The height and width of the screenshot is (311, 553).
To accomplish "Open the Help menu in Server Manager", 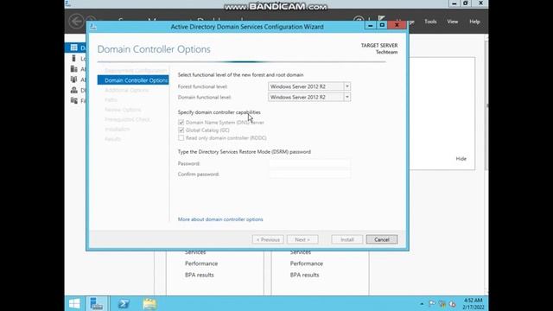I will 474,22.
